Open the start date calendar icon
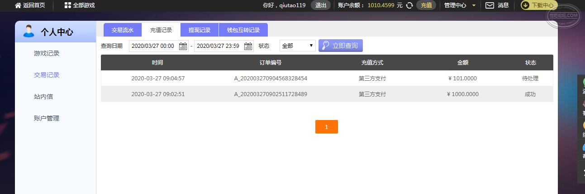The height and width of the screenshot is (194, 585). [183, 46]
